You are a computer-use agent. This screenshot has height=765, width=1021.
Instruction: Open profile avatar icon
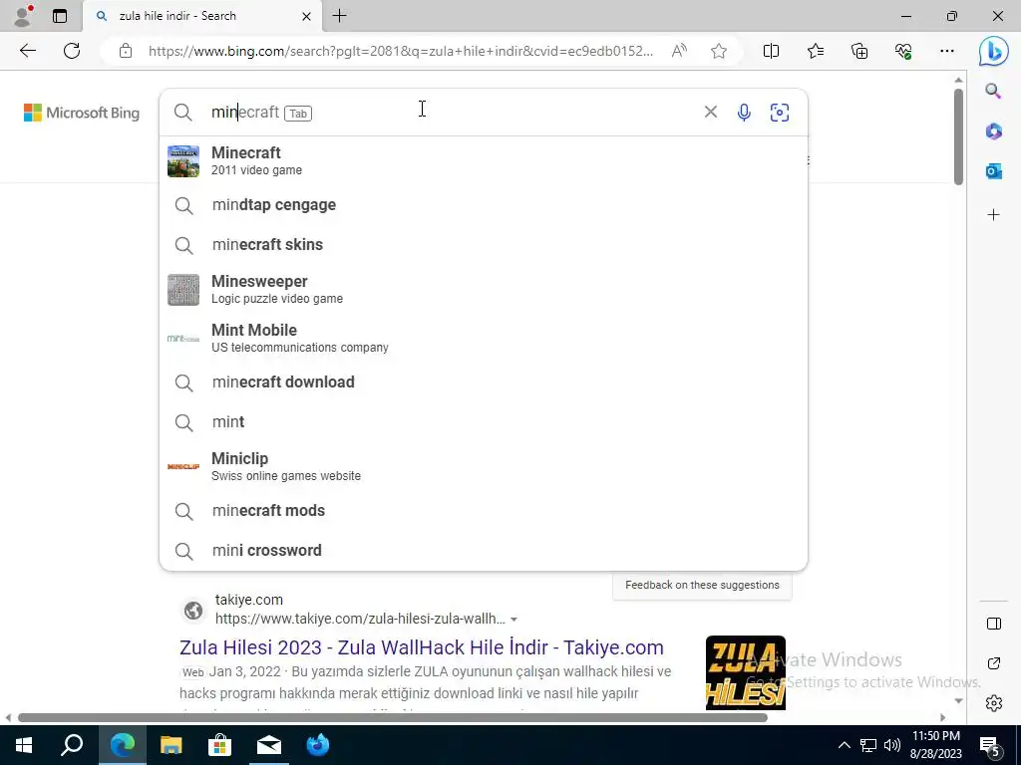24,16
